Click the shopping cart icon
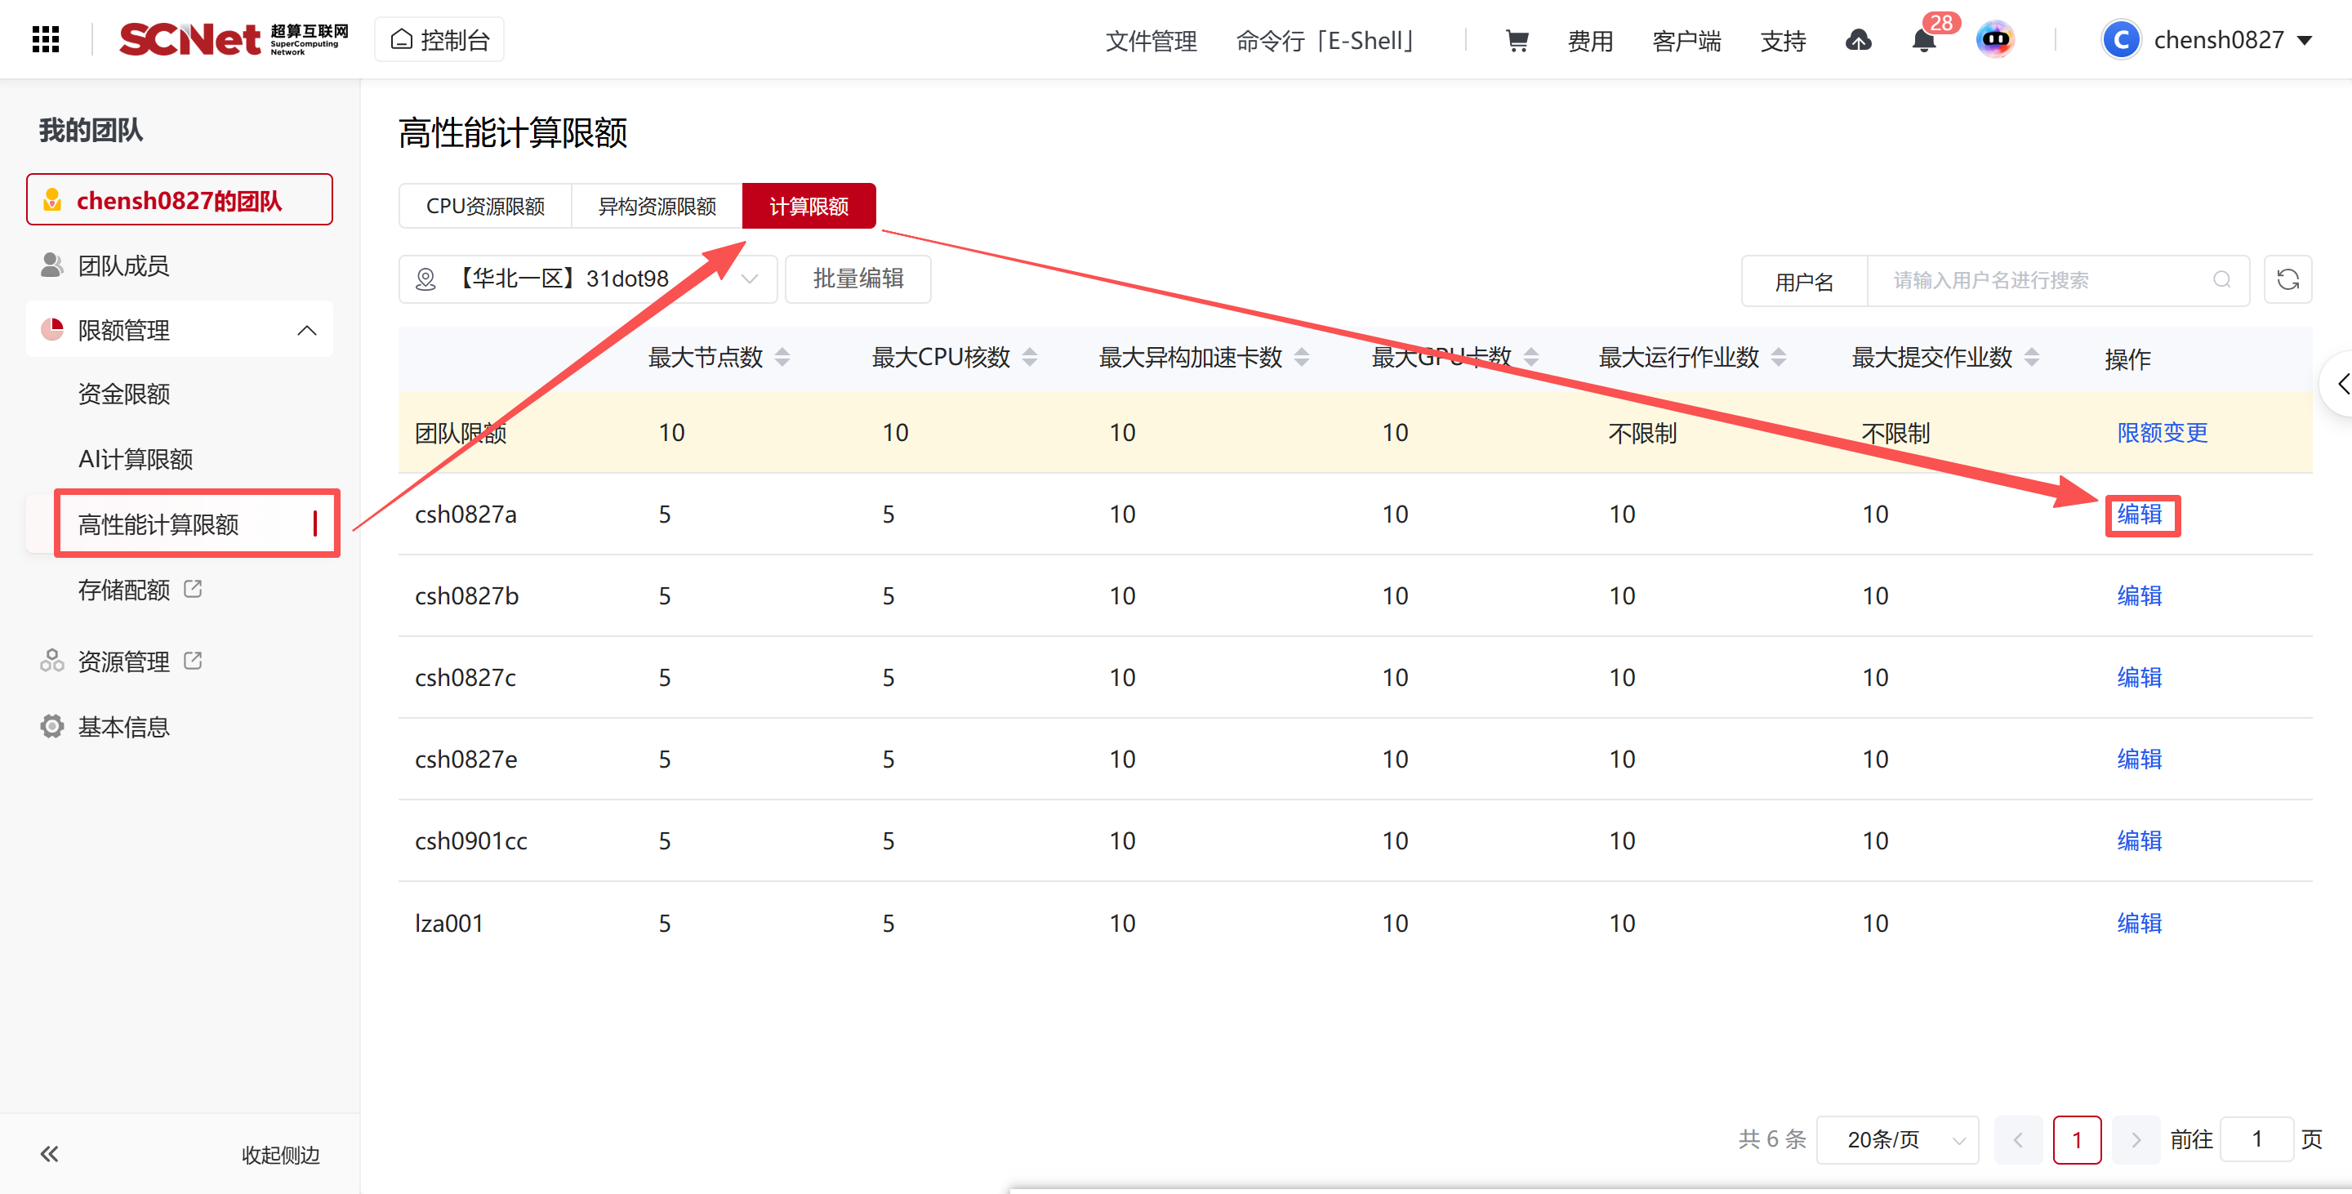 [1517, 40]
